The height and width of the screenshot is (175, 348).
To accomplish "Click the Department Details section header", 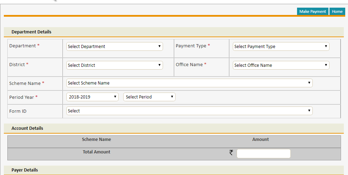I will click(31, 32).
